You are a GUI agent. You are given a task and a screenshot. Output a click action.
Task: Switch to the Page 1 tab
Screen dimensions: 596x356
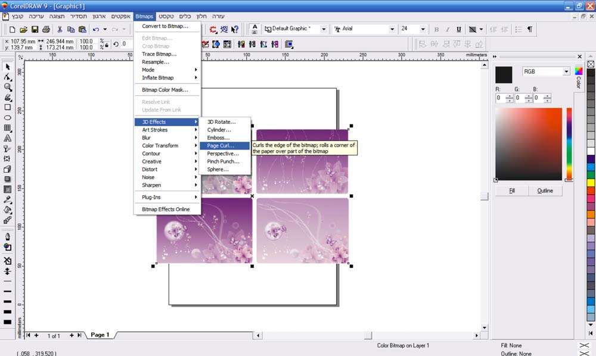click(x=100, y=335)
